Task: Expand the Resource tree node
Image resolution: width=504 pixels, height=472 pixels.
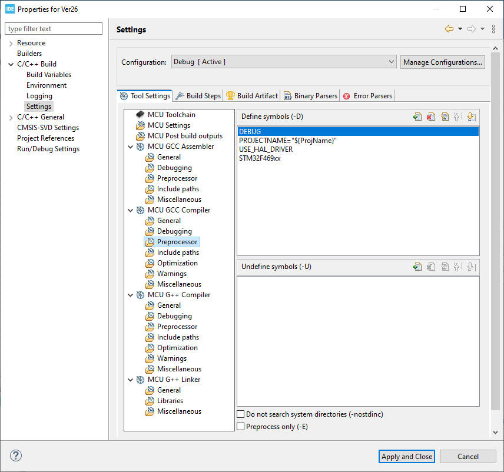Action: tap(11, 43)
